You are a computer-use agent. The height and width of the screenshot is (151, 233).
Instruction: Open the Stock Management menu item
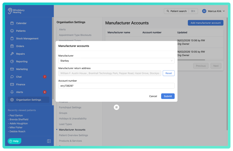28,39
